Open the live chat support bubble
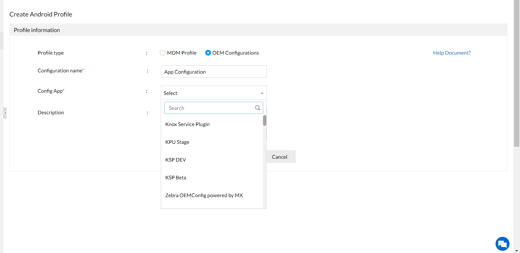Screen dimensions: 520x253 pos(502,244)
